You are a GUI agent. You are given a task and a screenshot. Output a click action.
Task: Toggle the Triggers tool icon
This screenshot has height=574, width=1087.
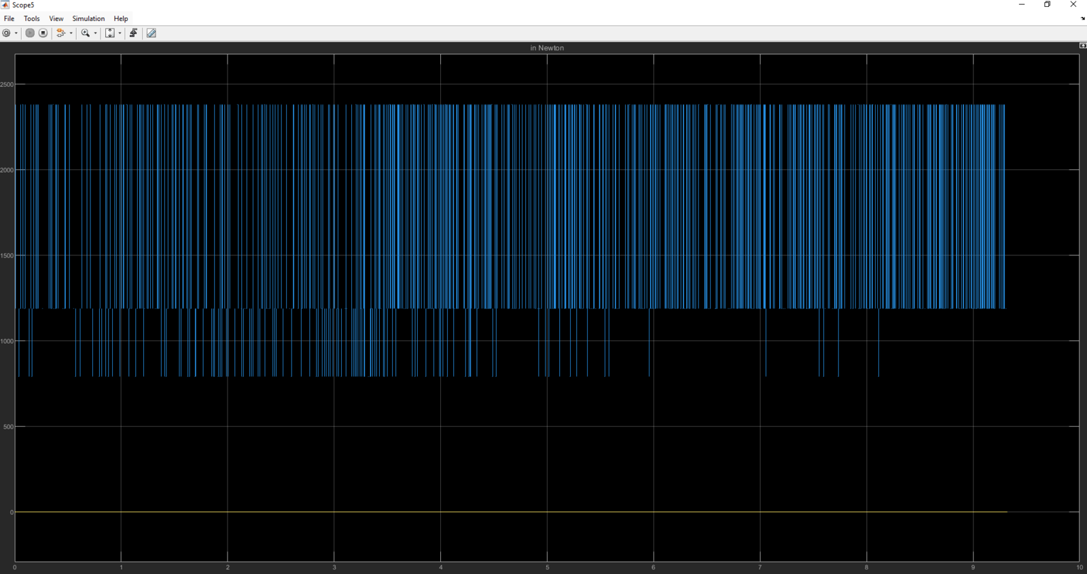[134, 33]
